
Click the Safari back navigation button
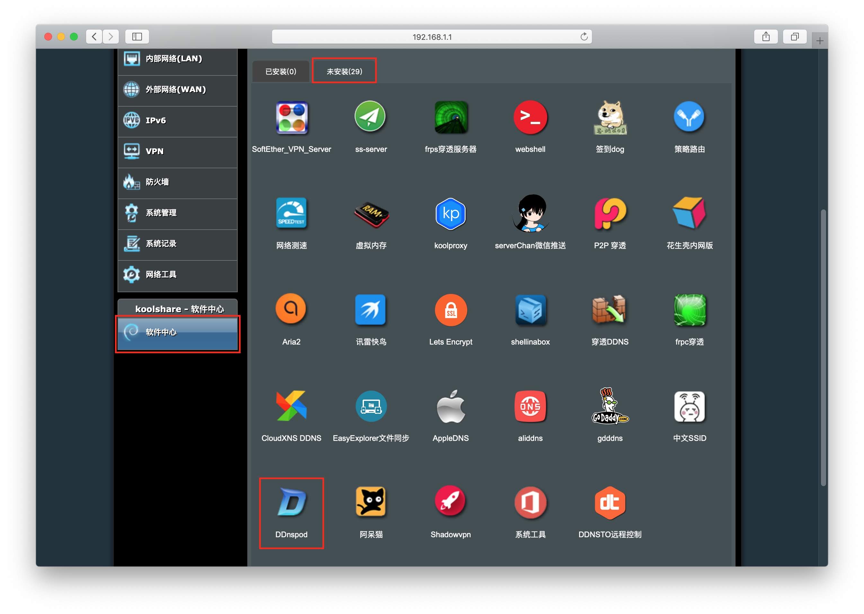94,37
